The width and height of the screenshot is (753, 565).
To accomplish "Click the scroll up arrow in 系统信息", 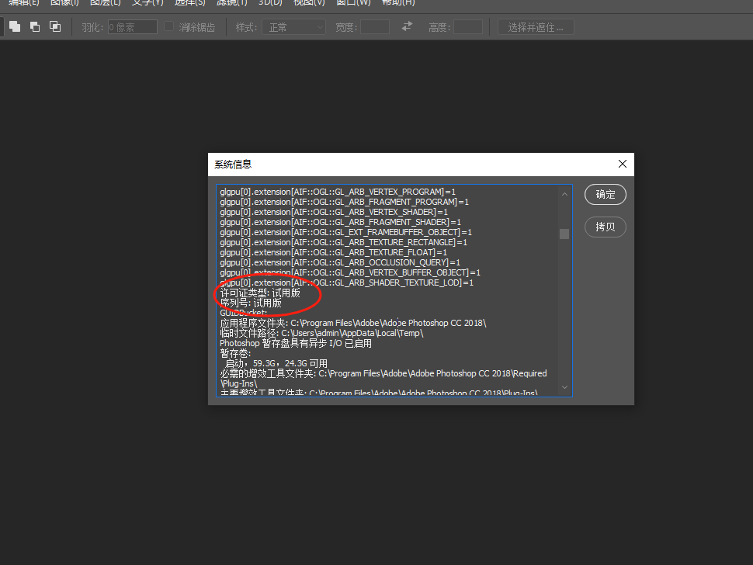I will 564,195.
